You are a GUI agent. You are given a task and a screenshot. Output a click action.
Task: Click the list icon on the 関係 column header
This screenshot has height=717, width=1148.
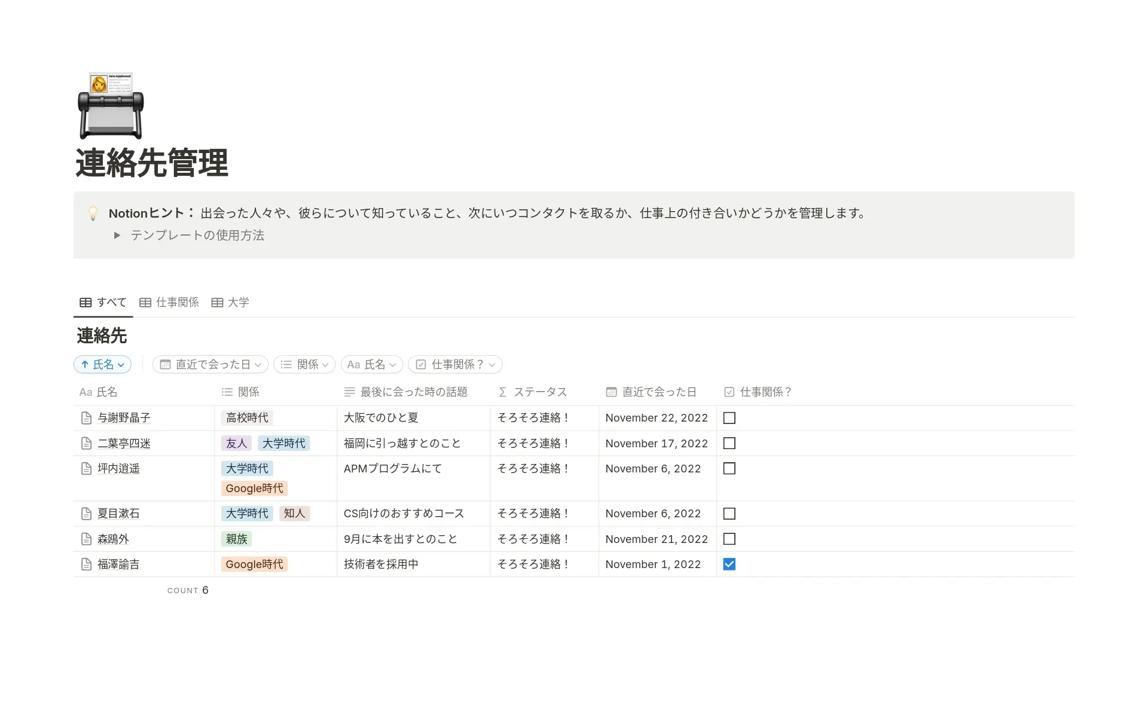click(227, 392)
